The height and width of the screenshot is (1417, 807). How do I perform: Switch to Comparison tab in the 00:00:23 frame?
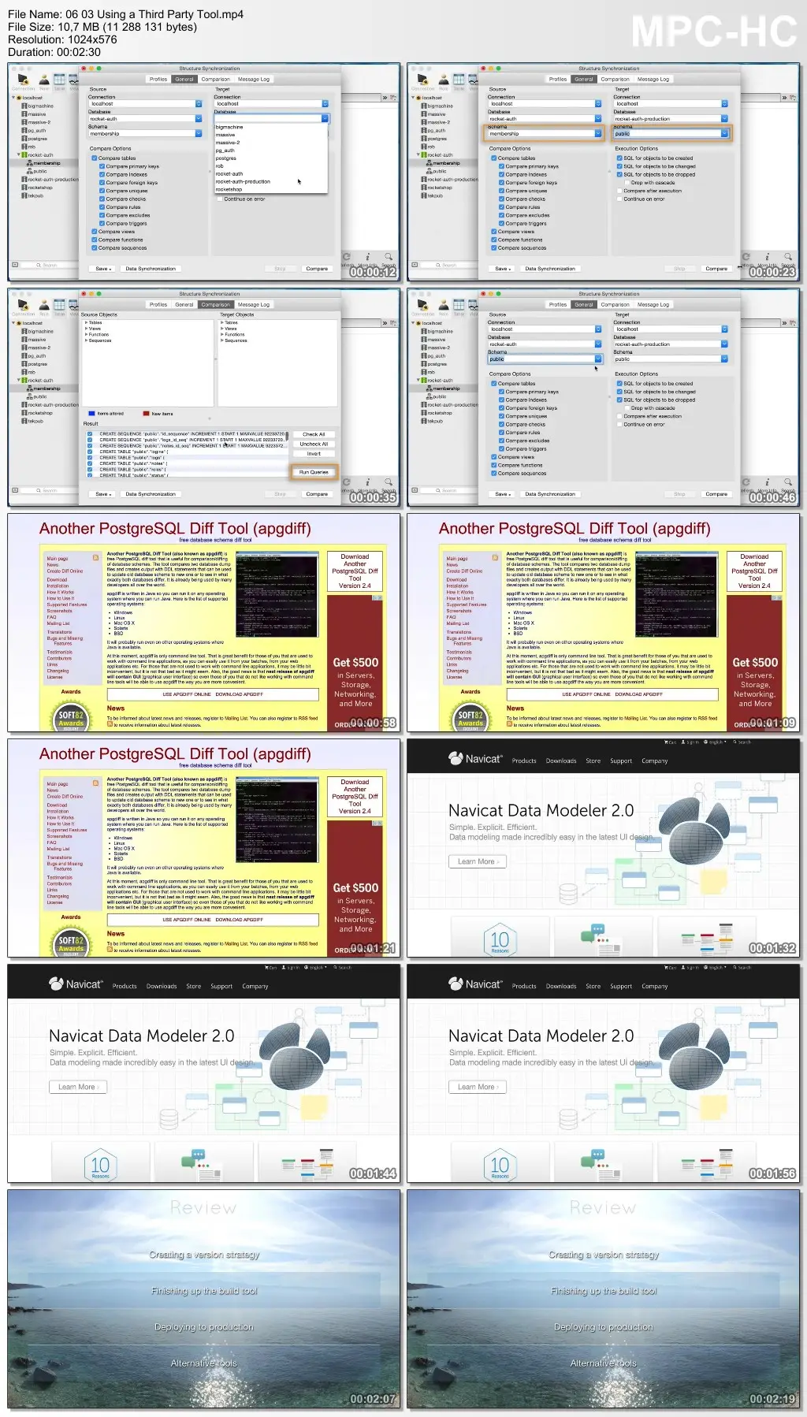(x=615, y=80)
